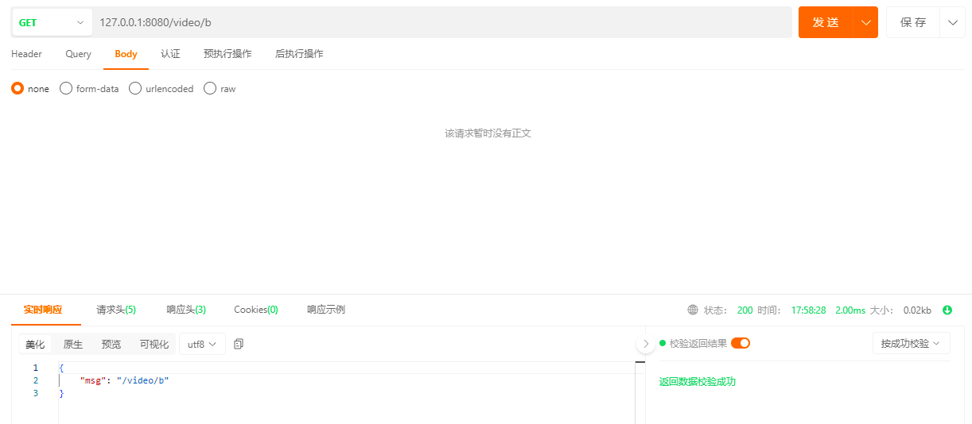Click the 返回数据校验成功 message
Screen dimensions: 972x424
pos(698,382)
